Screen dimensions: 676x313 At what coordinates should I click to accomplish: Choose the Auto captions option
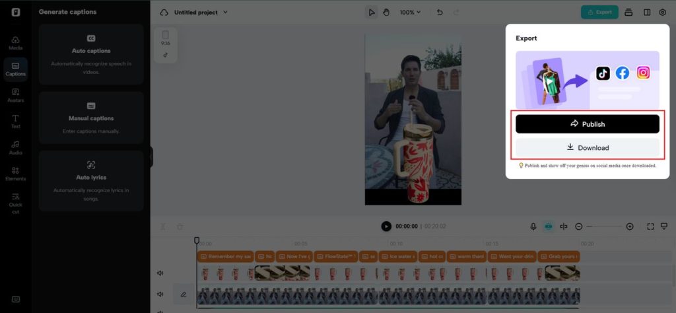tap(91, 54)
